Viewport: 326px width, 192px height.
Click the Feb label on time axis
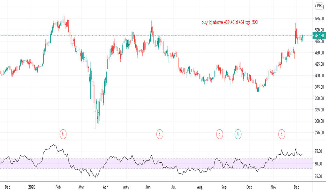click(x=58, y=187)
